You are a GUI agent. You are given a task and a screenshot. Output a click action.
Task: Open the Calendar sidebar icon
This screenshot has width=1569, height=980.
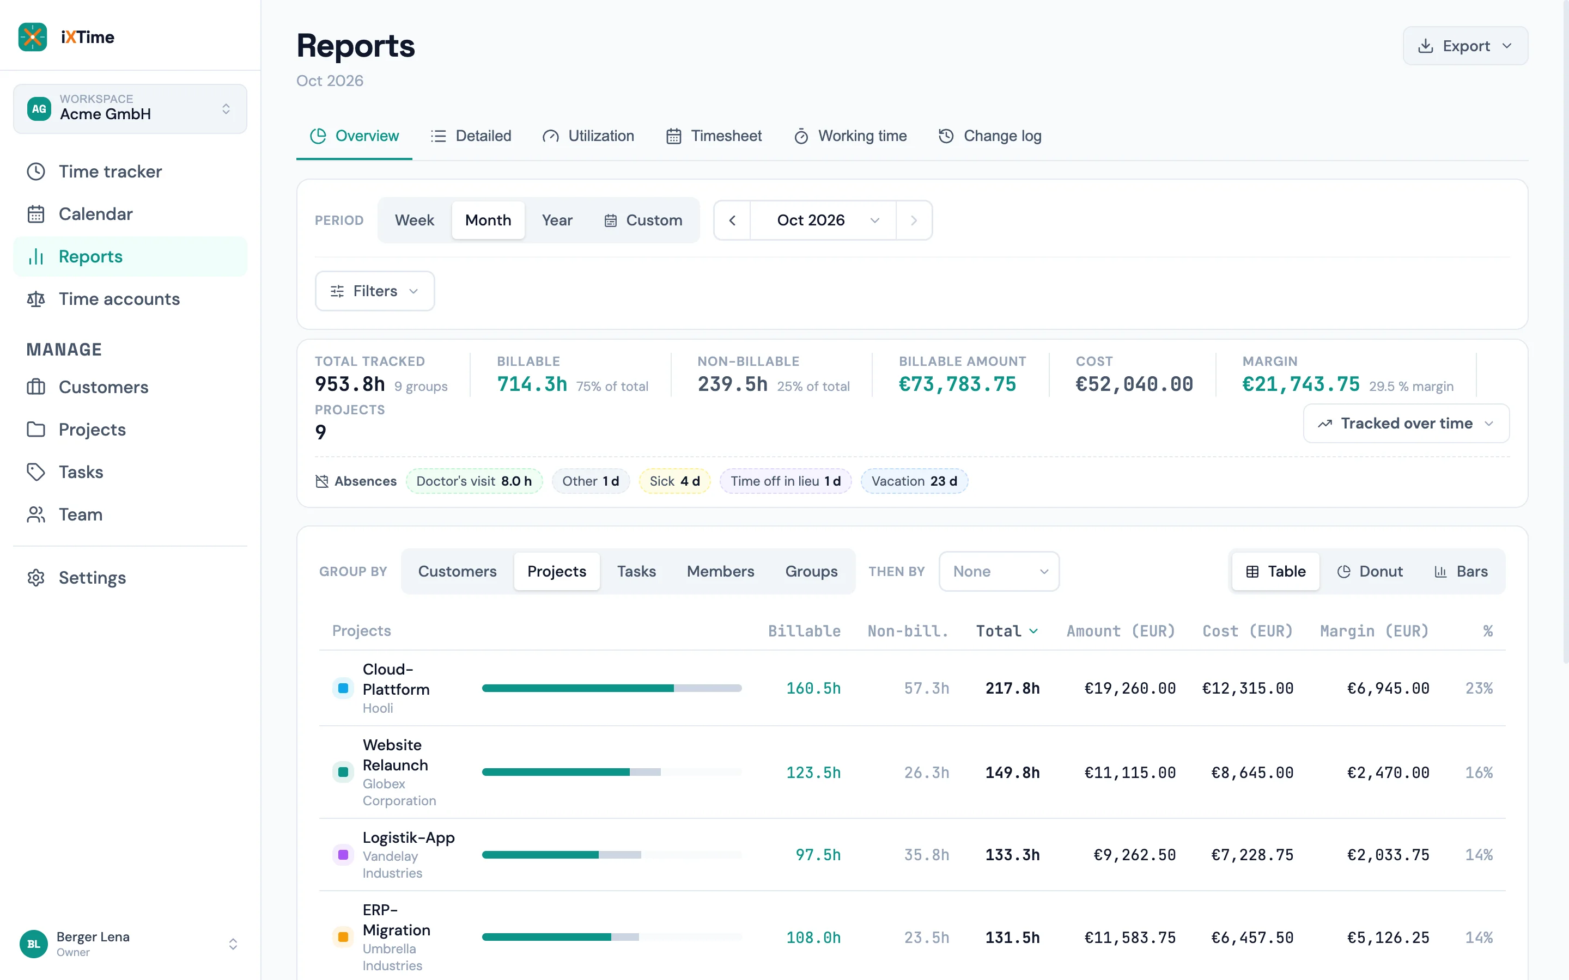[x=35, y=214]
